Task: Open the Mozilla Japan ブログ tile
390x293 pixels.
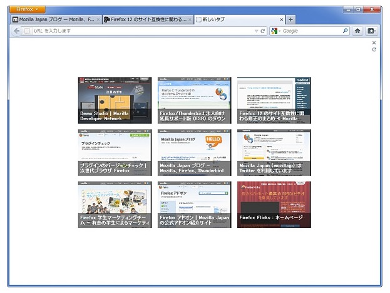Action: (194, 153)
